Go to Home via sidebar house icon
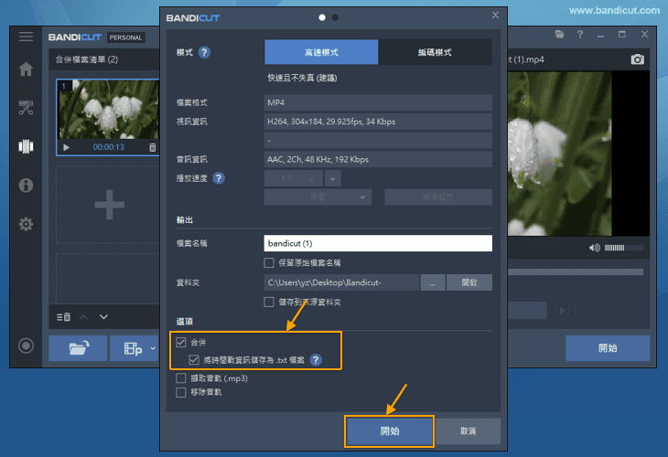 pyautogui.click(x=26, y=69)
